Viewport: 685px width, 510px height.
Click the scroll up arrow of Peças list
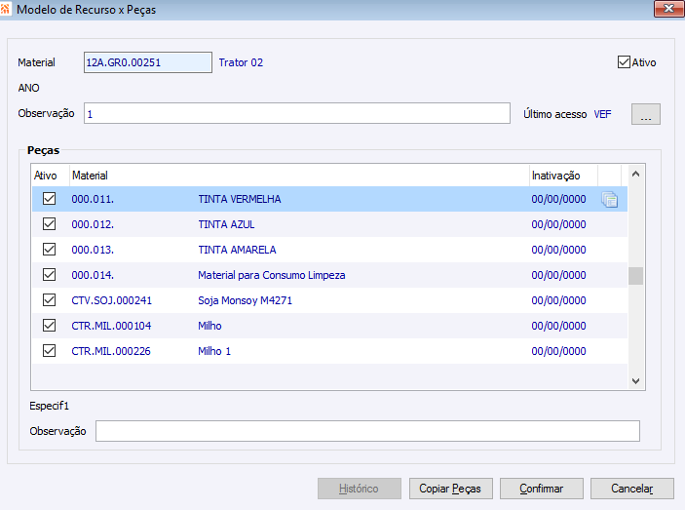coord(635,175)
